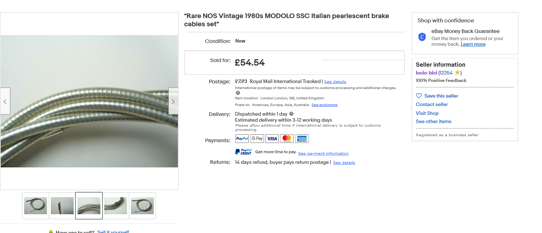Click the eBay Money Back Guarantee shield icon

coord(422,37)
